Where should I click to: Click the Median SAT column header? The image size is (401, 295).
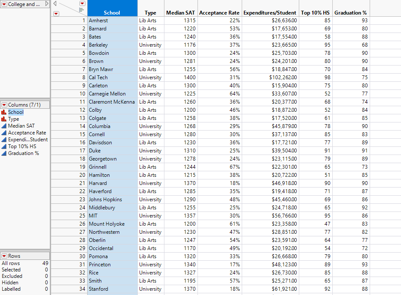point(181,9)
